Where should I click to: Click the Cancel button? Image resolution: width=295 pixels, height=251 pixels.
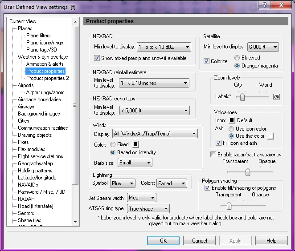(x=199, y=240)
